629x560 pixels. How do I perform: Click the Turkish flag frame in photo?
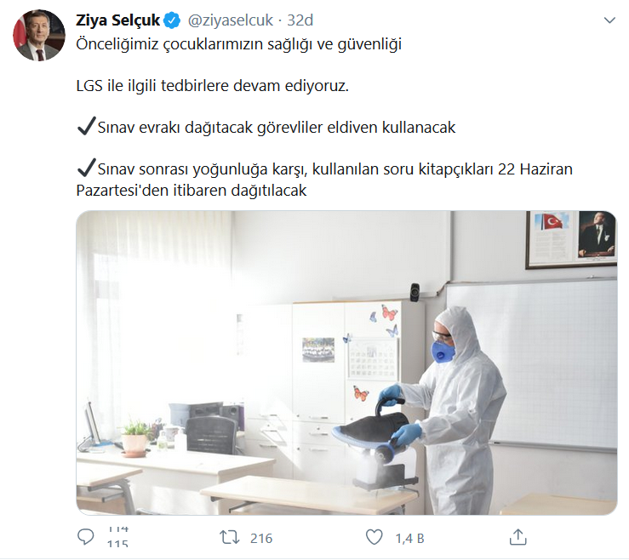click(x=552, y=237)
